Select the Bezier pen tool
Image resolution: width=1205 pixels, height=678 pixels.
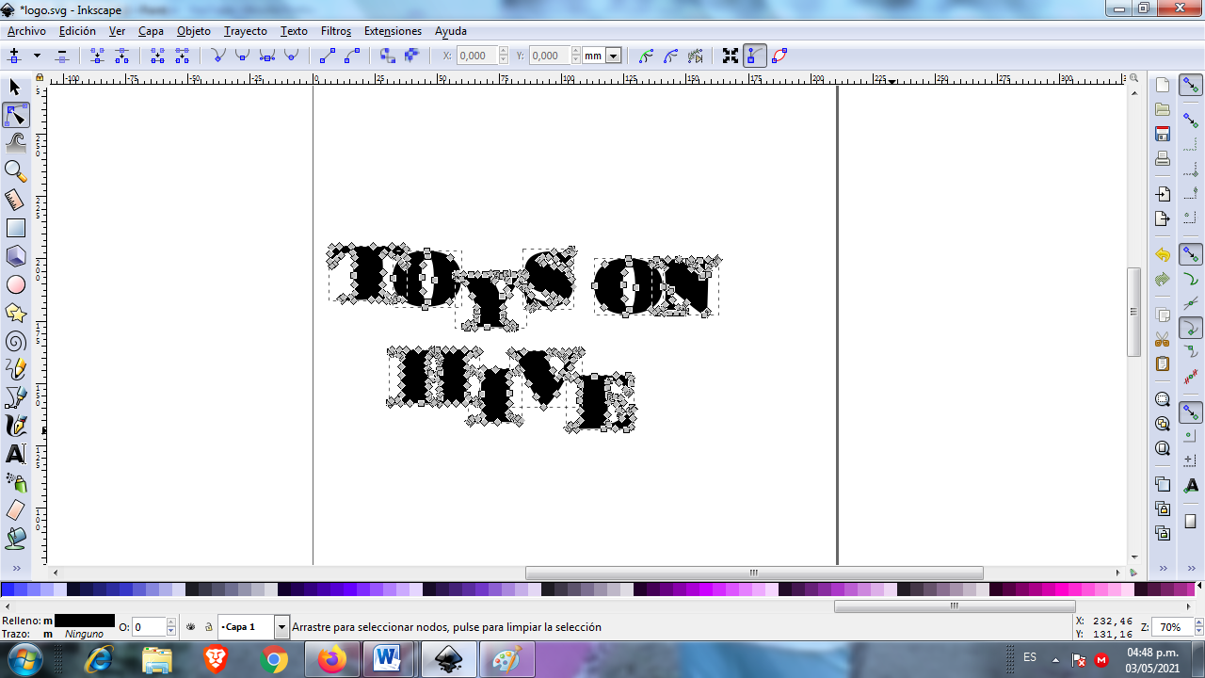(x=16, y=397)
